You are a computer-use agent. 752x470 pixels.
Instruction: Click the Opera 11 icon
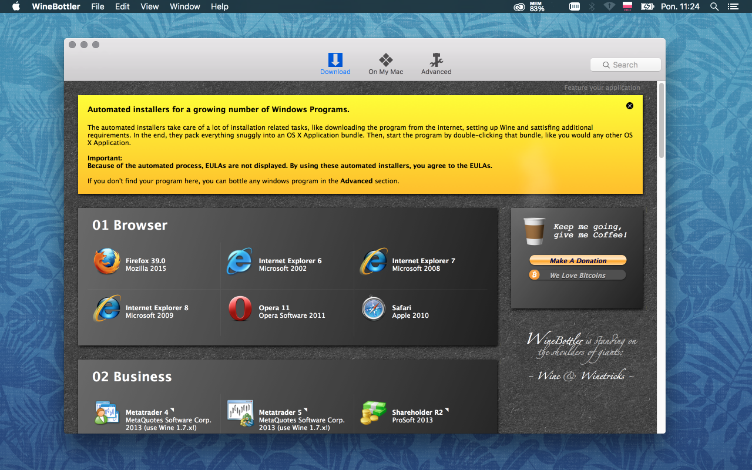pyautogui.click(x=240, y=308)
